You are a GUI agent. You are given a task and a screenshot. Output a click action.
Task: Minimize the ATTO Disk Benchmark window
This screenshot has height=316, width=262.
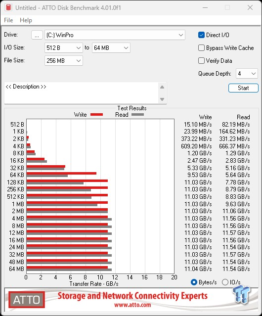[x=205, y=7]
